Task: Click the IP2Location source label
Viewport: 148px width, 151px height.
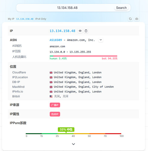Action: pos(20,77)
